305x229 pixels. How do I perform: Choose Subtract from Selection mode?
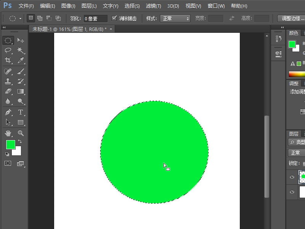pos(49,18)
